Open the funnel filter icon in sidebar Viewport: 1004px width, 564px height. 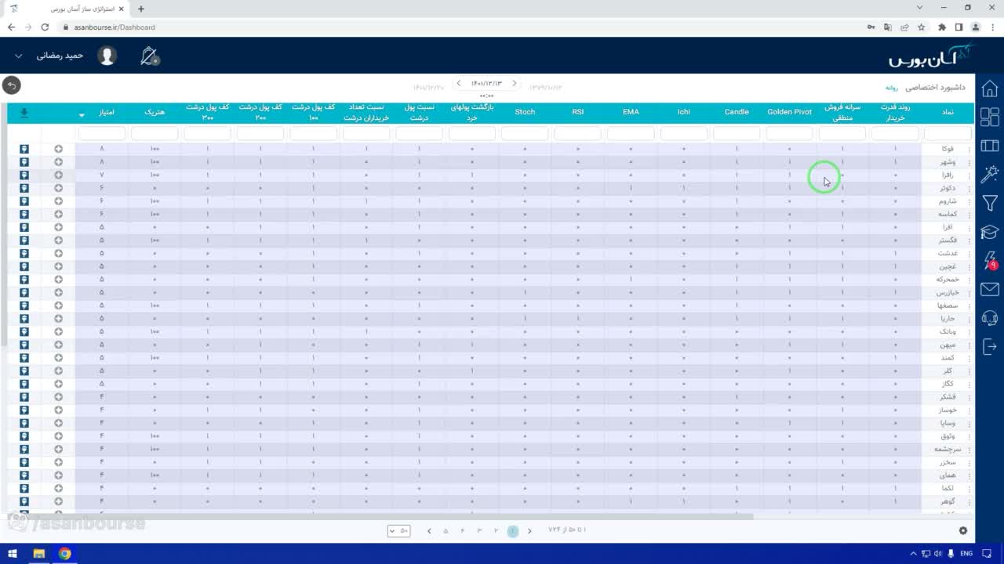[989, 203]
